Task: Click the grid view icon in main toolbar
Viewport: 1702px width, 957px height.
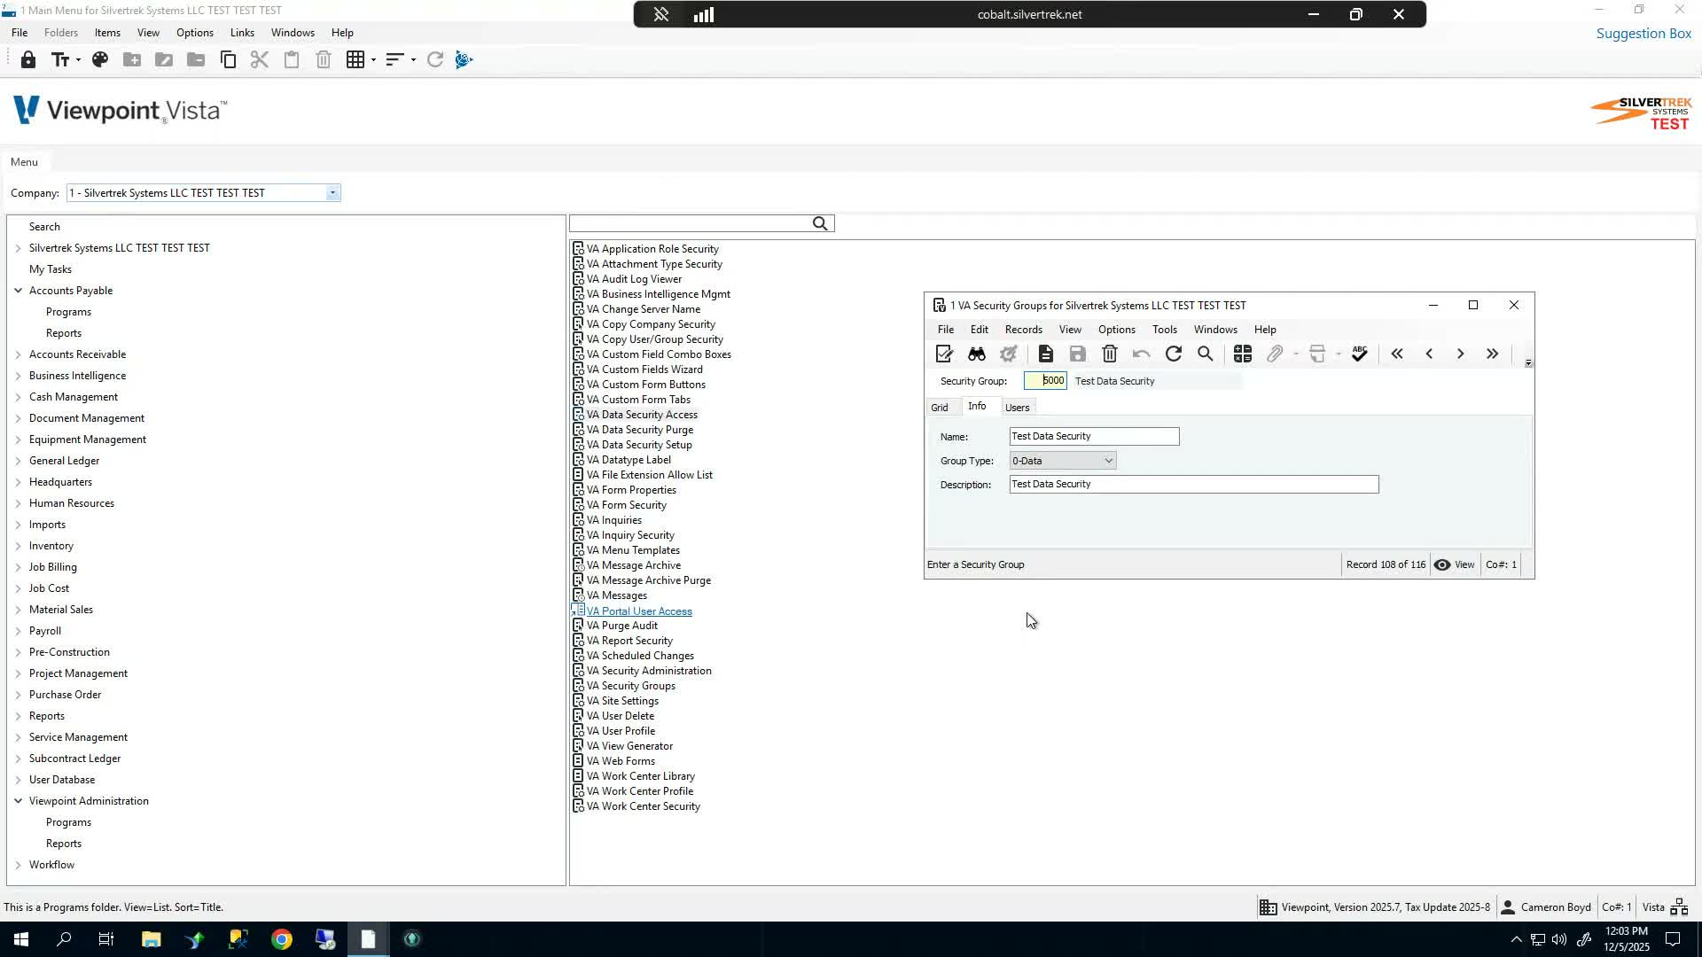Action: pos(355,60)
